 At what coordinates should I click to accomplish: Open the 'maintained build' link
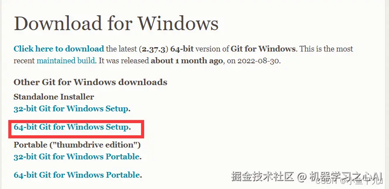66,61
